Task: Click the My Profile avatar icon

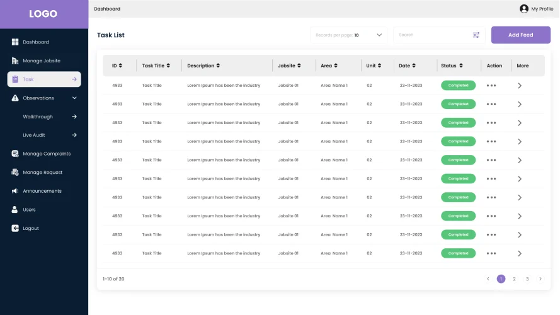Action: click(523, 9)
